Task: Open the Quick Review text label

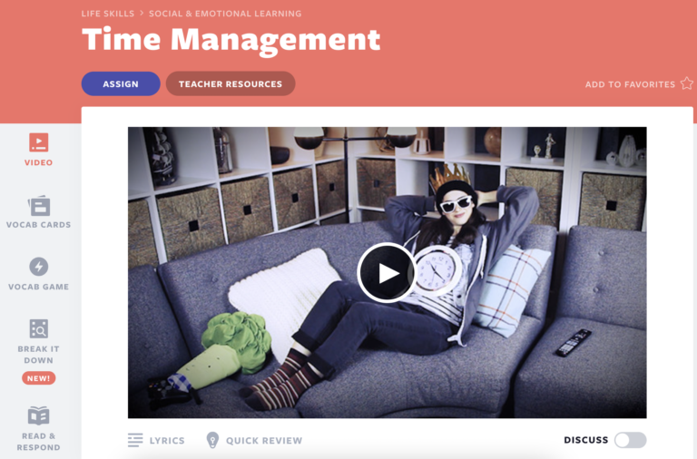Action: click(x=264, y=441)
